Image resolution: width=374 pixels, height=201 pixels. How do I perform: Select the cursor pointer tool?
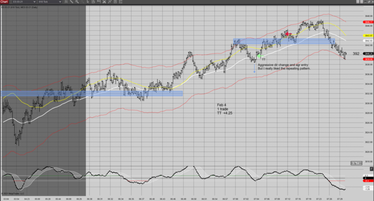coord(88,2)
